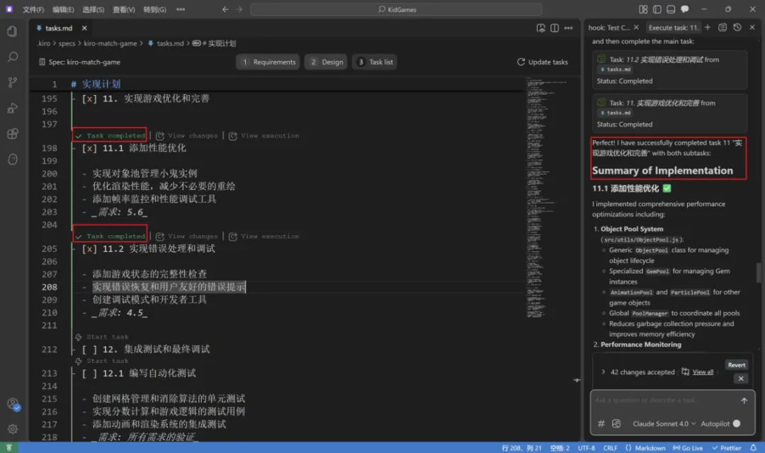
Task: Open the Search view in activity bar
Action: point(12,57)
